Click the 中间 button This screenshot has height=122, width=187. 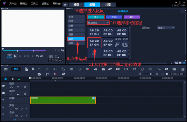tap(114, 17)
